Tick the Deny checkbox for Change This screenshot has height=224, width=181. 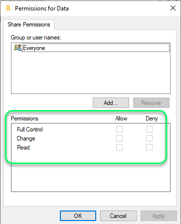pos(149,138)
